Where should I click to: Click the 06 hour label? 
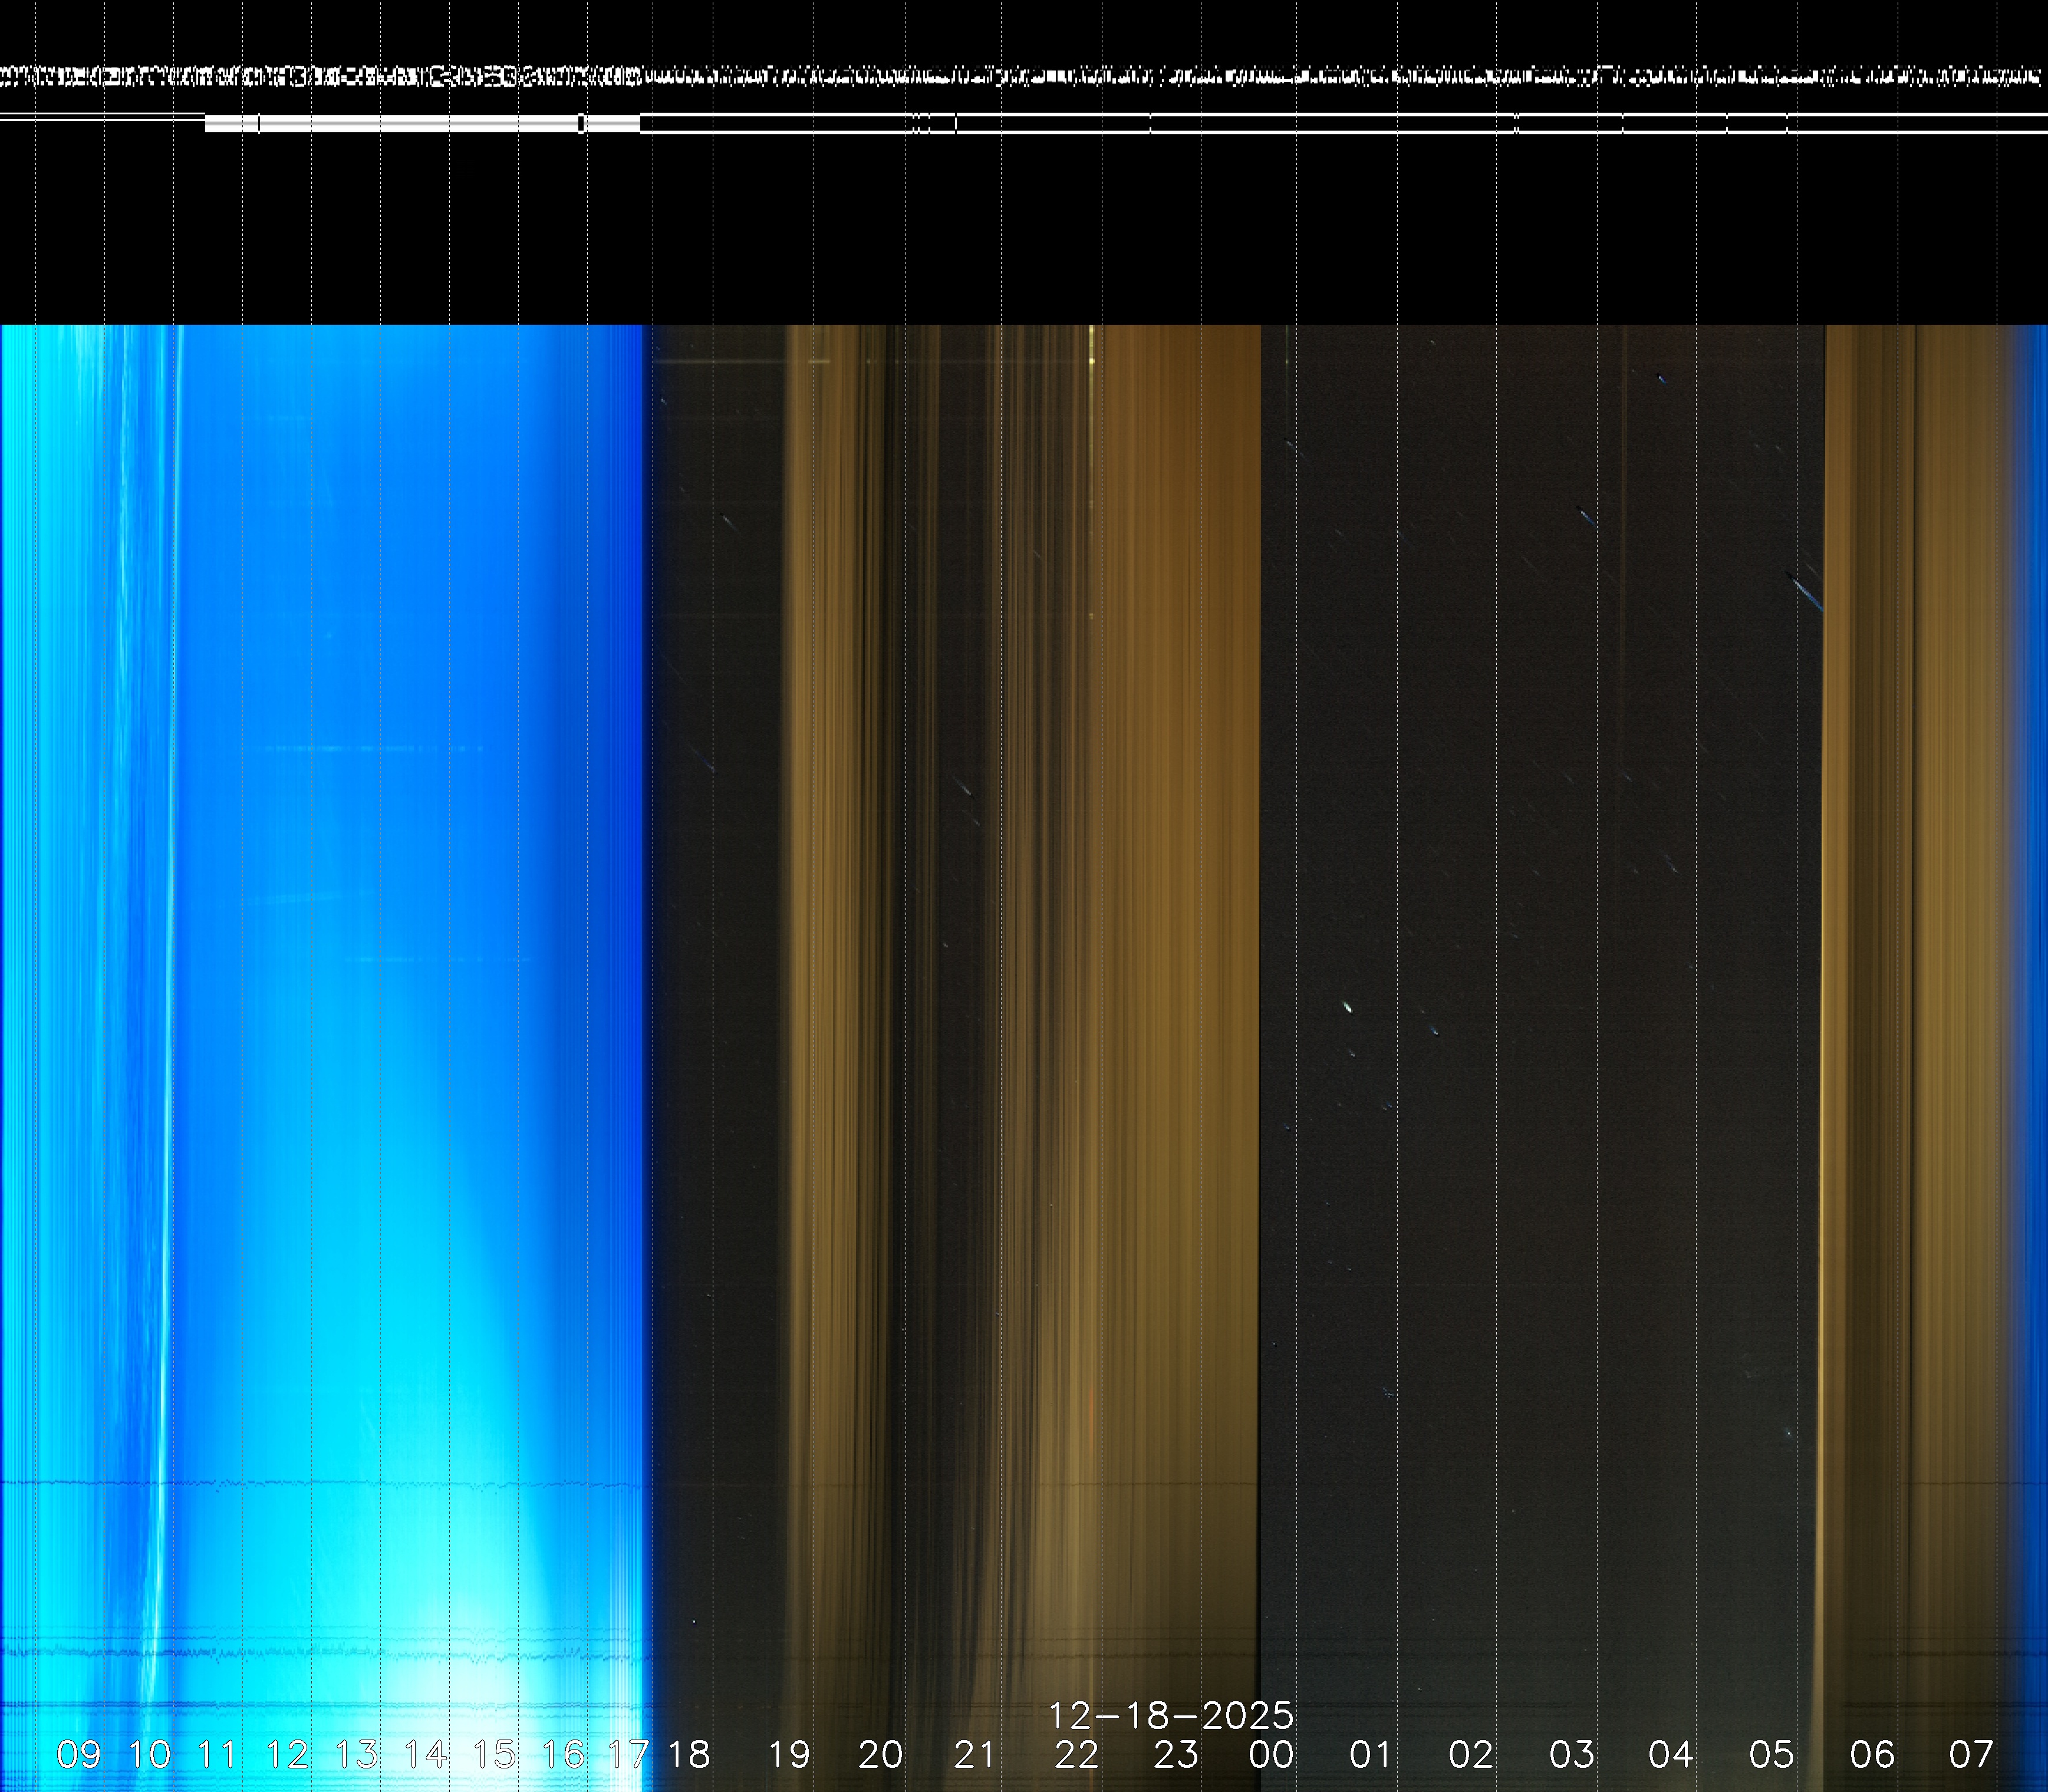(1872, 1754)
